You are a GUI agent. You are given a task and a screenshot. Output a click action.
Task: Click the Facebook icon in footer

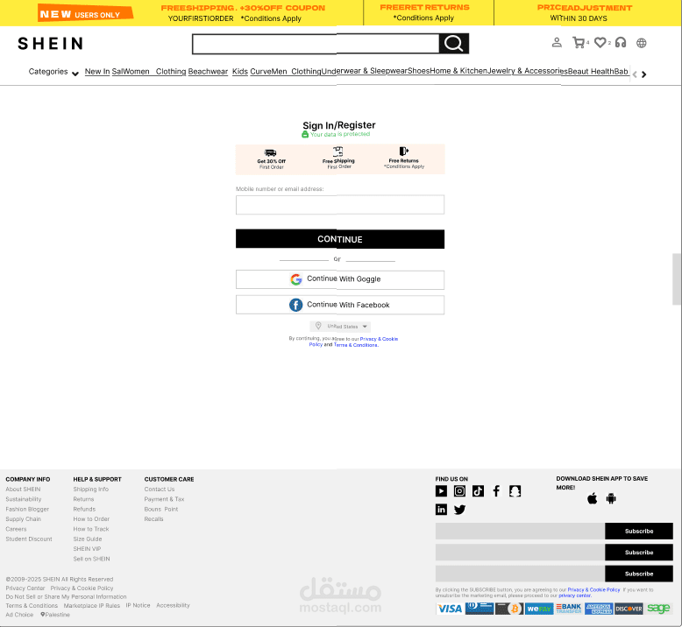pyautogui.click(x=496, y=491)
